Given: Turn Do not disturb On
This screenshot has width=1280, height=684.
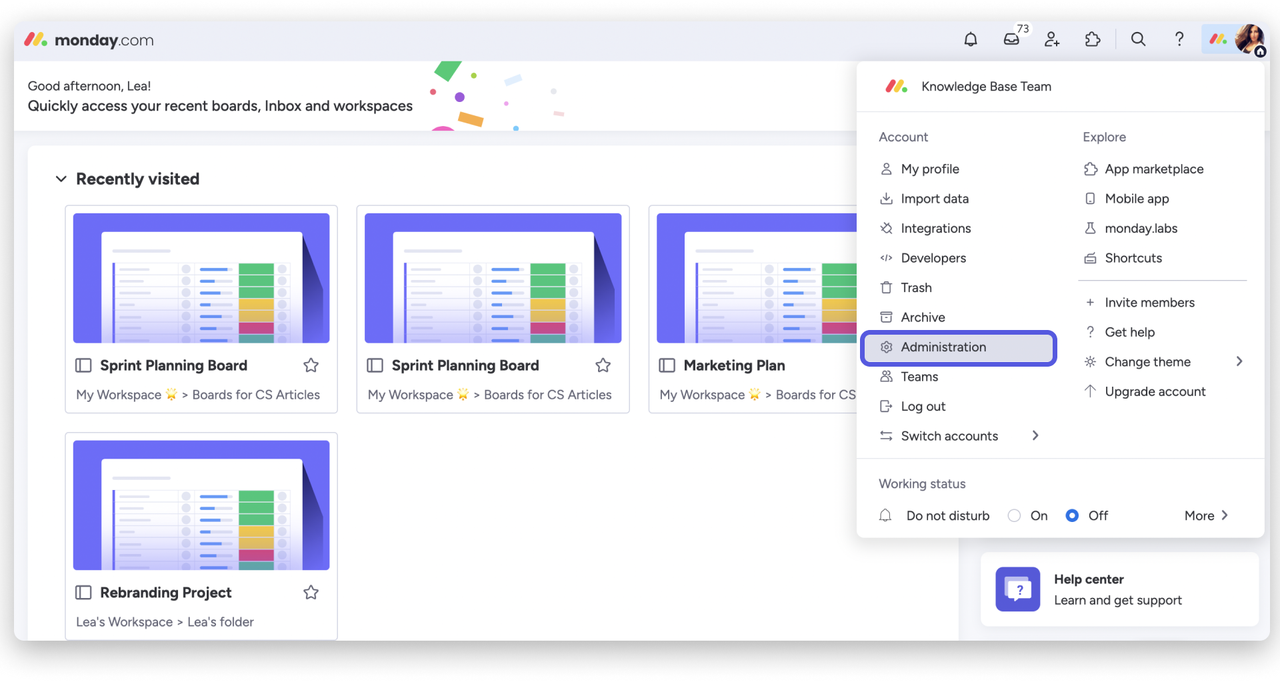Looking at the screenshot, I should pyautogui.click(x=1014, y=515).
